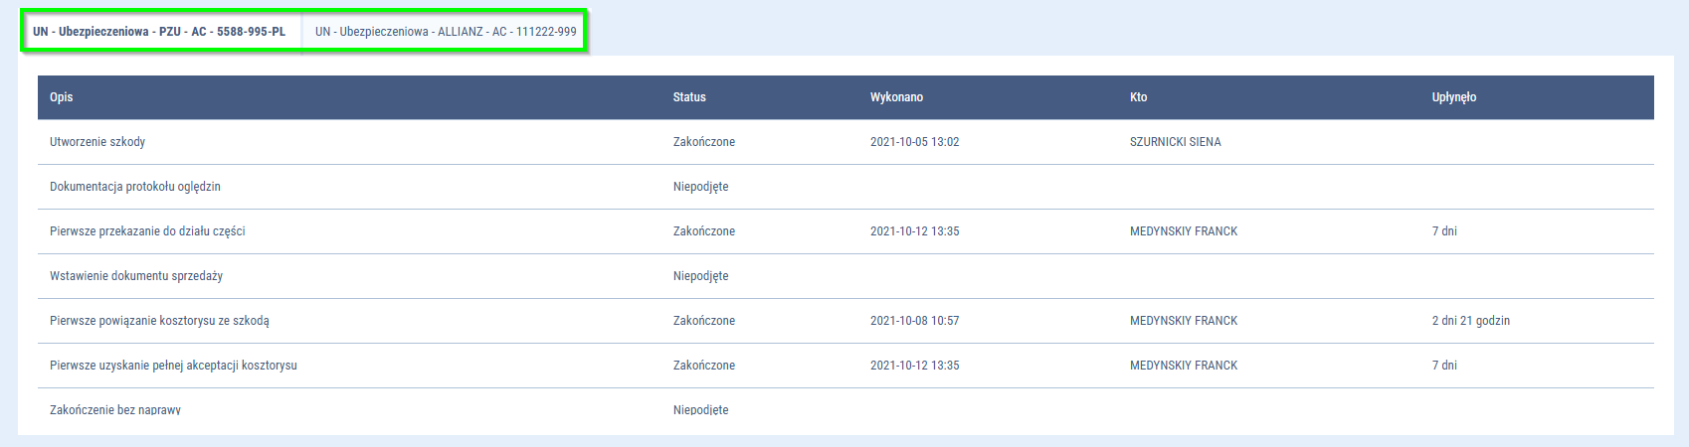1689x447 pixels.
Task: Click the 2021-10-05 13:02 date cell
Action: 914,142
